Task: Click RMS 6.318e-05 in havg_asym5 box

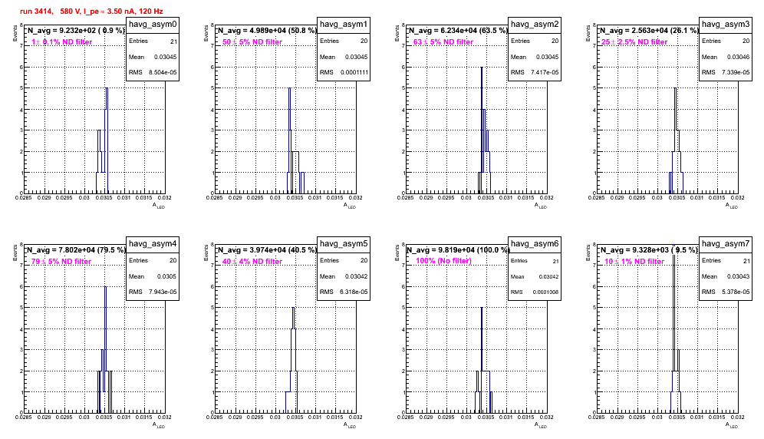Action: pyautogui.click(x=344, y=292)
